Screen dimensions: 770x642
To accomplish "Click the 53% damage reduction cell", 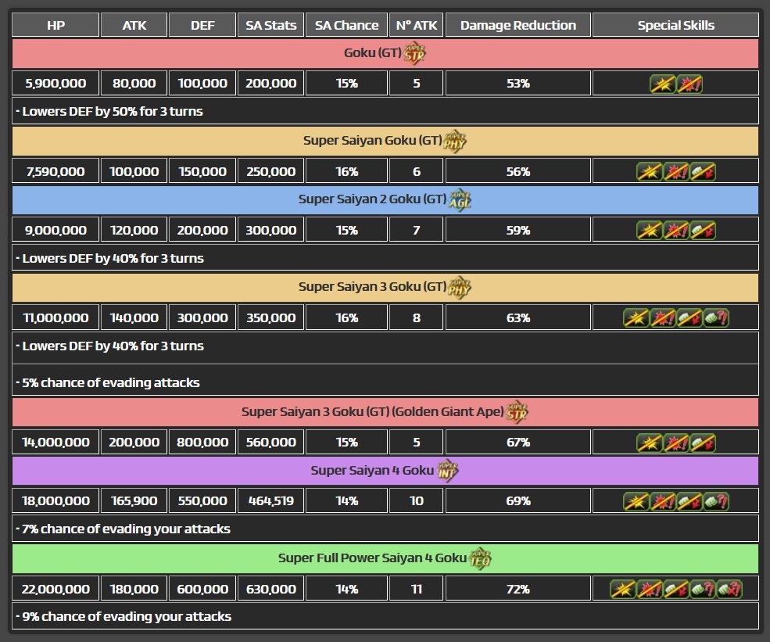I will (x=518, y=84).
